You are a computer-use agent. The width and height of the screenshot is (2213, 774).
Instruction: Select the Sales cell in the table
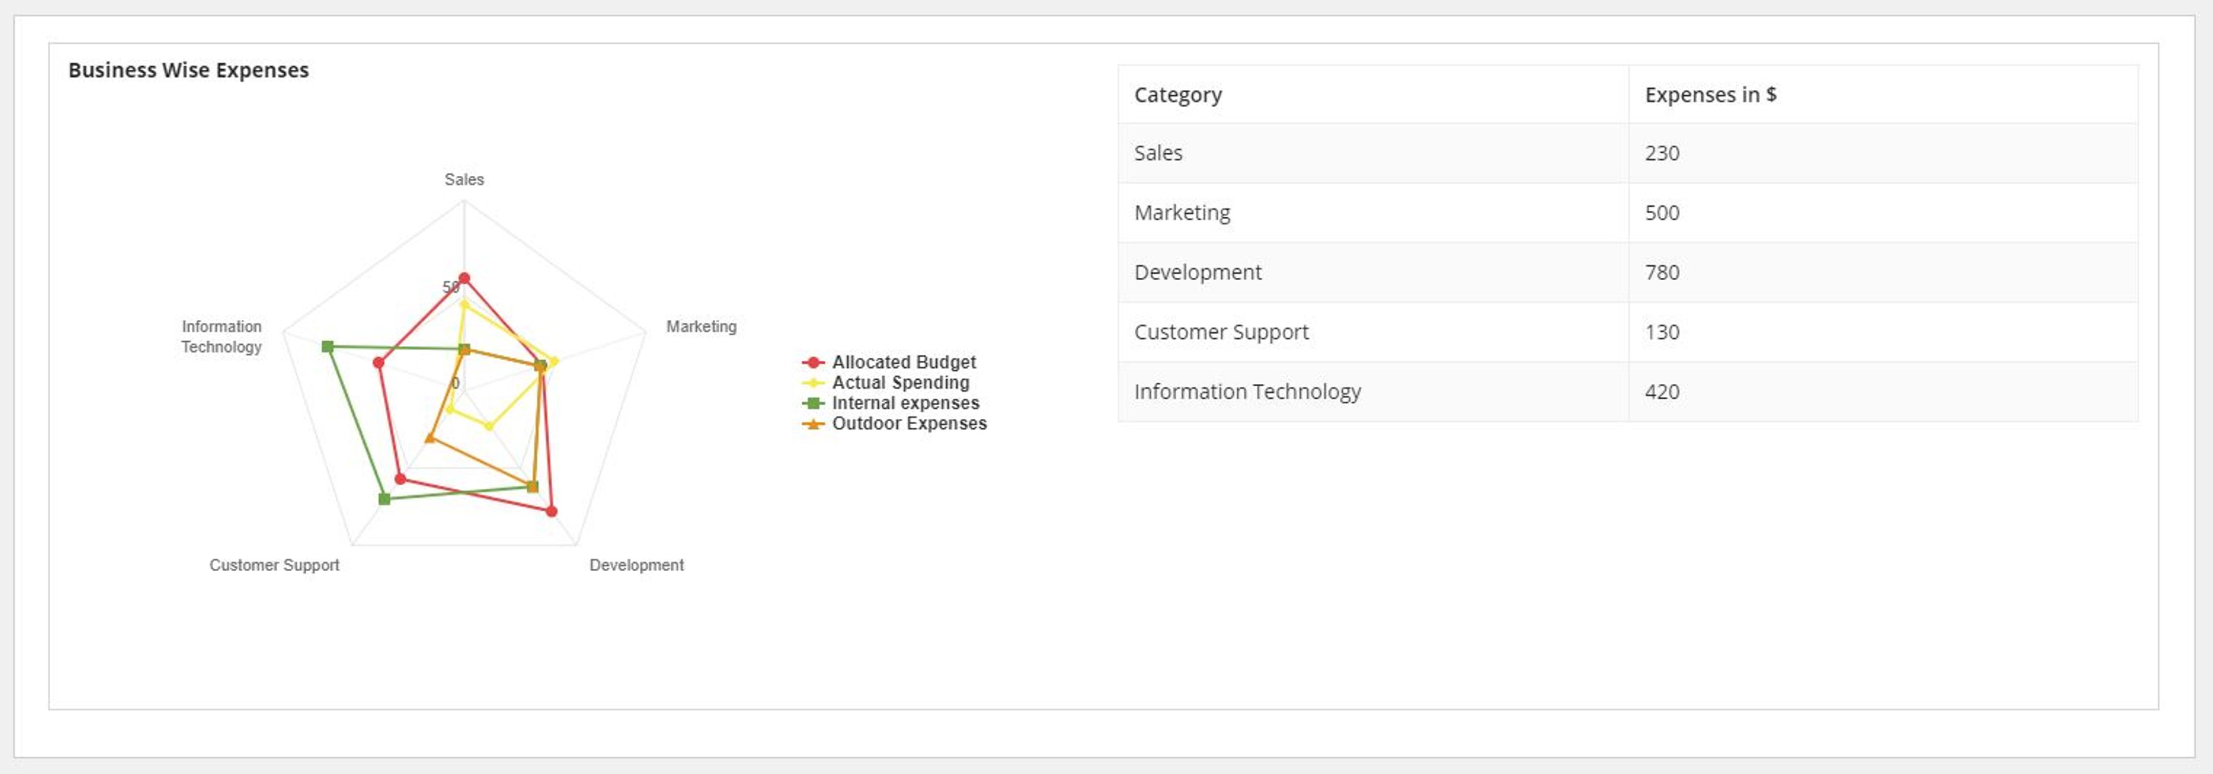pos(1373,153)
